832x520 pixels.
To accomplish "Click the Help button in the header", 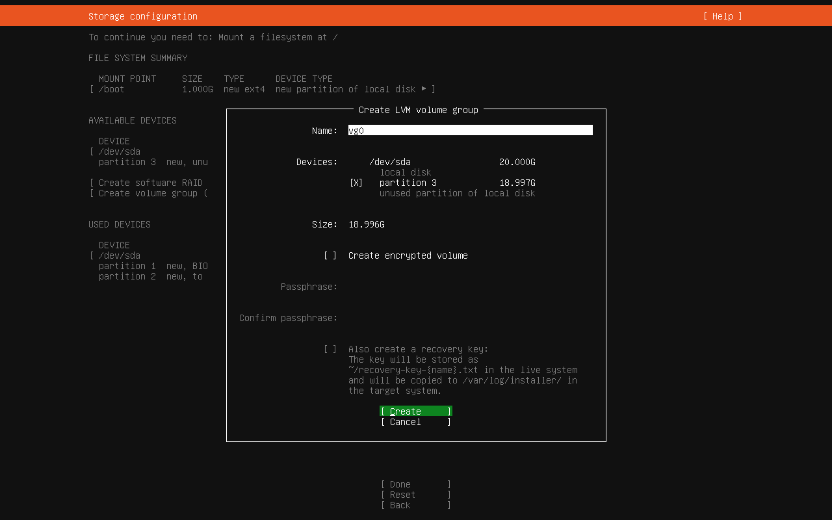I will point(722,16).
